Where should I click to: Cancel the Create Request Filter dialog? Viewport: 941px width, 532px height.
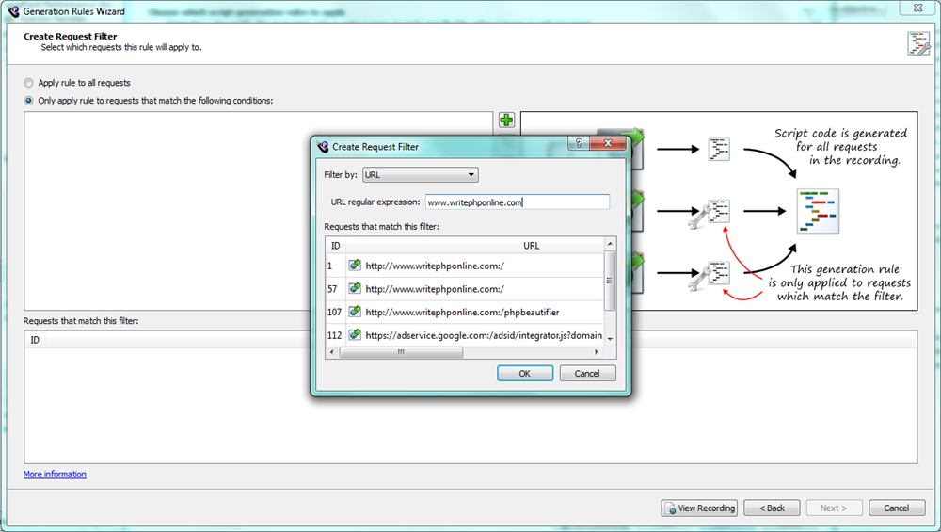[587, 374]
